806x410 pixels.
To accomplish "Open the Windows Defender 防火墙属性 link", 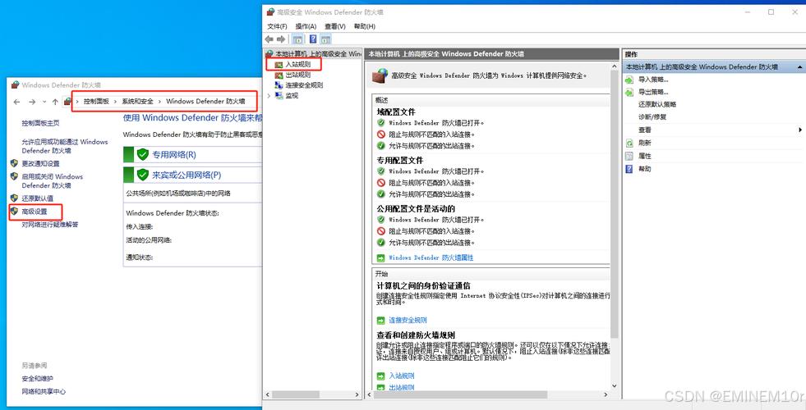I will tap(431, 257).
